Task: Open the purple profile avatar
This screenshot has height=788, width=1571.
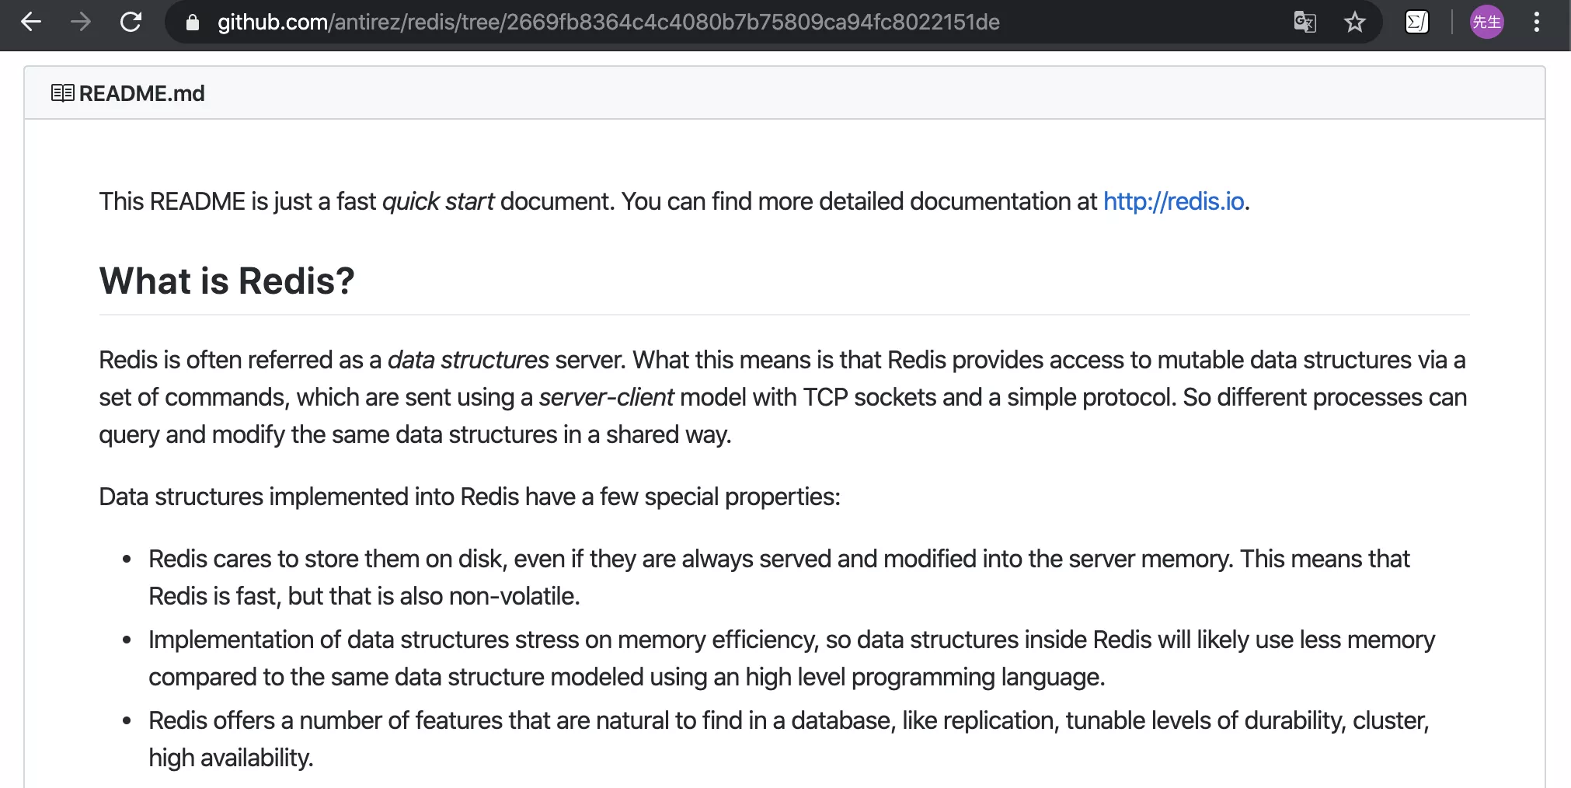Action: (1486, 22)
